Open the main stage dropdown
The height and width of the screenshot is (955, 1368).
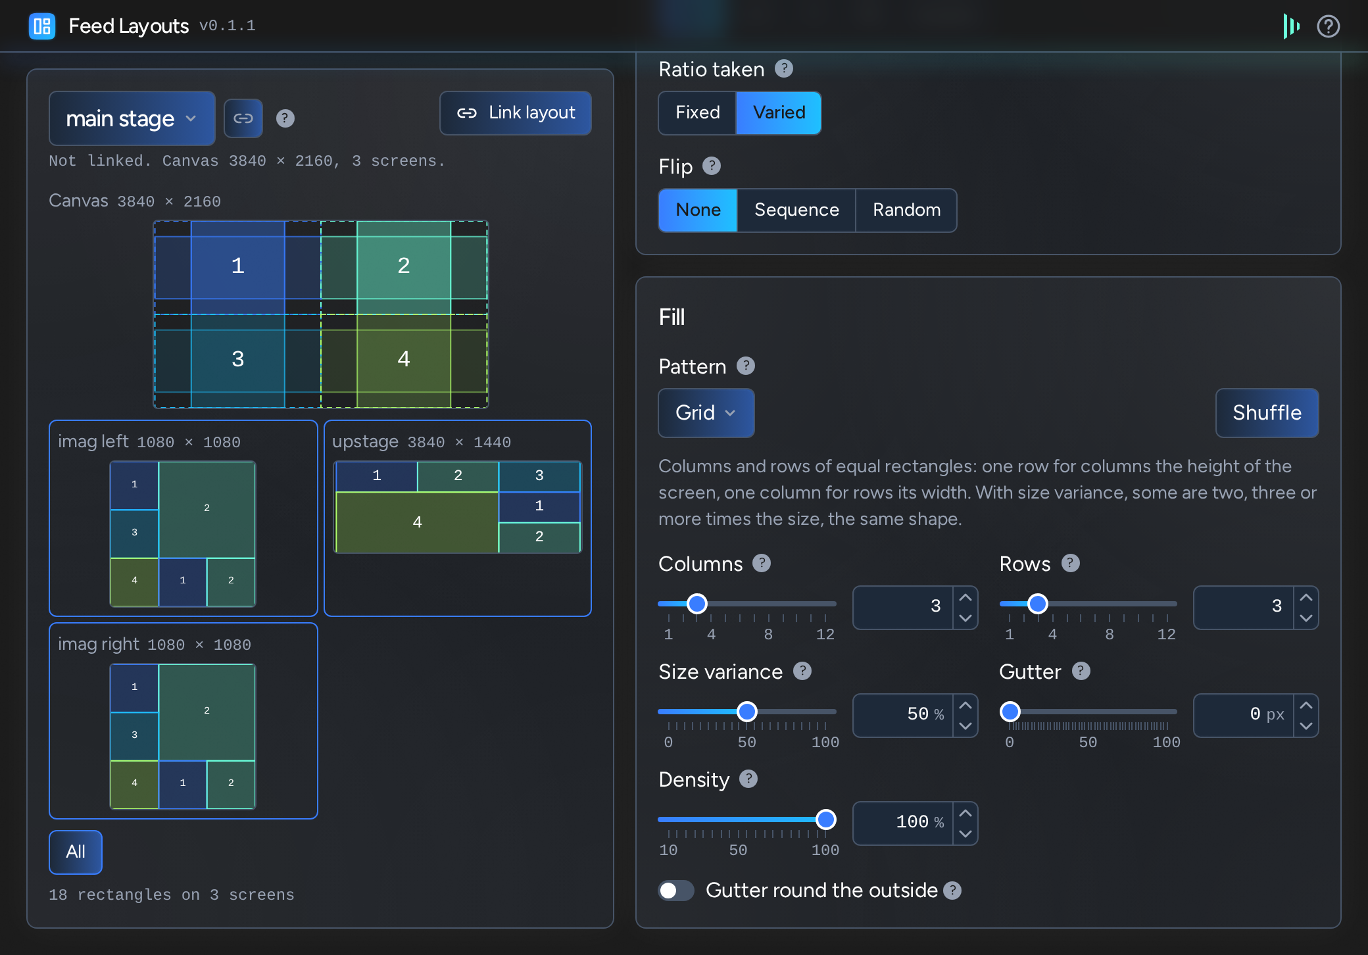tap(132, 118)
